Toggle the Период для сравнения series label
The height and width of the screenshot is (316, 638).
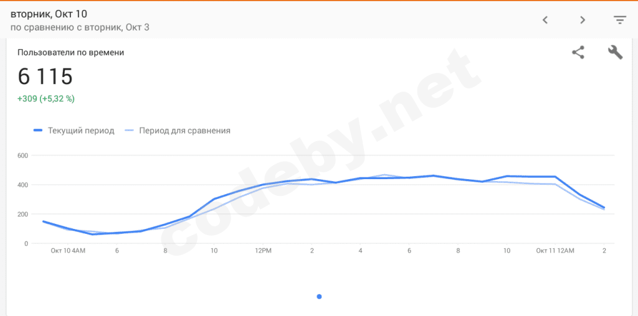tap(185, 131)
